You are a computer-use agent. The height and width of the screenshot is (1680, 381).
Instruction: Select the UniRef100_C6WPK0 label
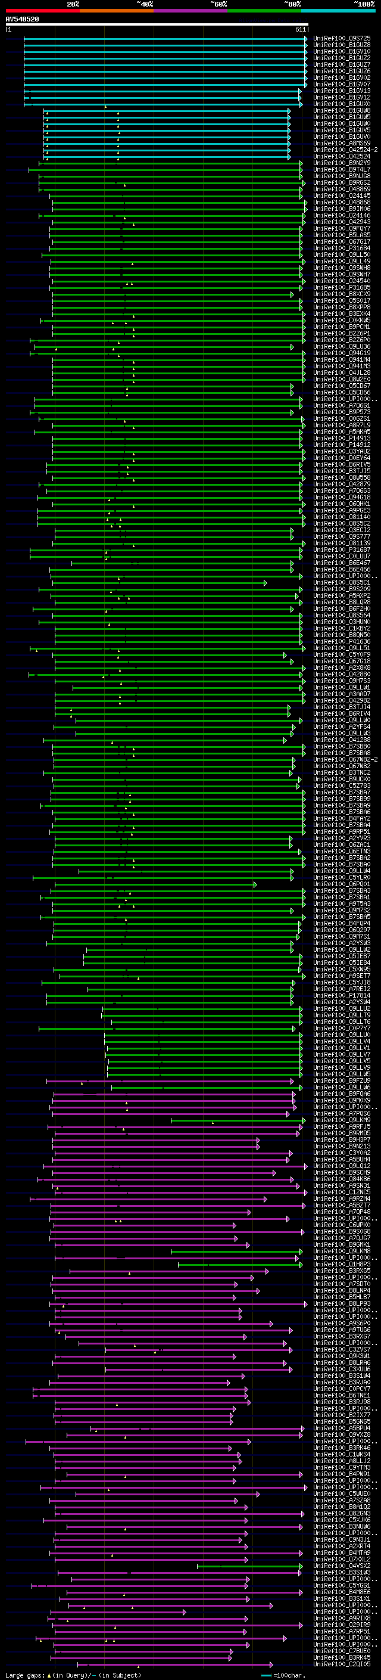tap(342, 1225)
